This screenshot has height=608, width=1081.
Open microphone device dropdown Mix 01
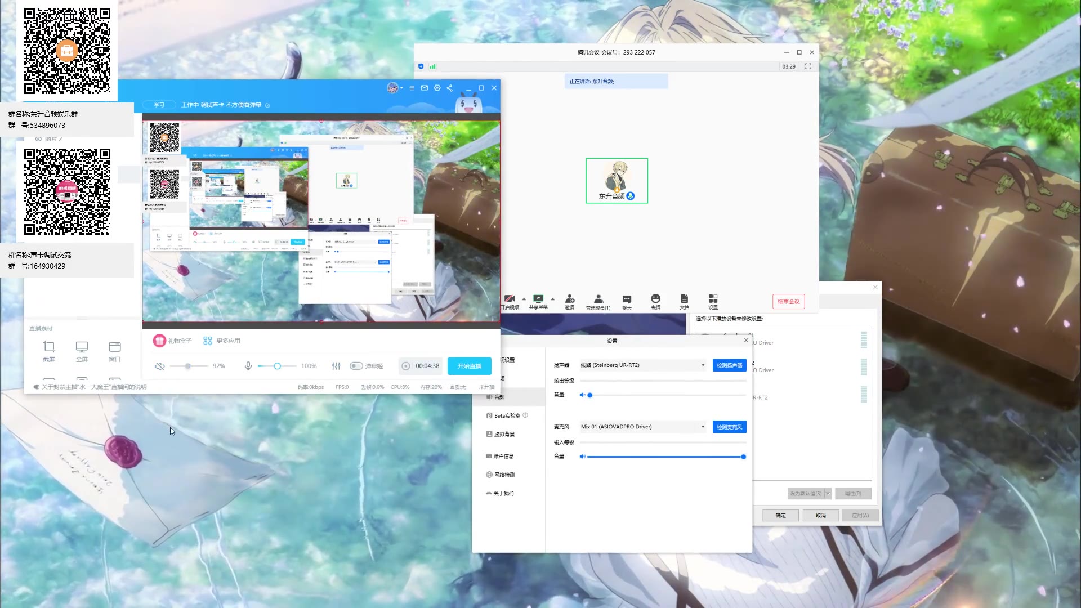(642, 427)
